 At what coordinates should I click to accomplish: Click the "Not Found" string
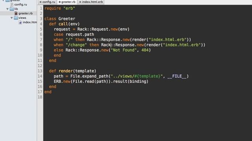[x=124, y=50]
